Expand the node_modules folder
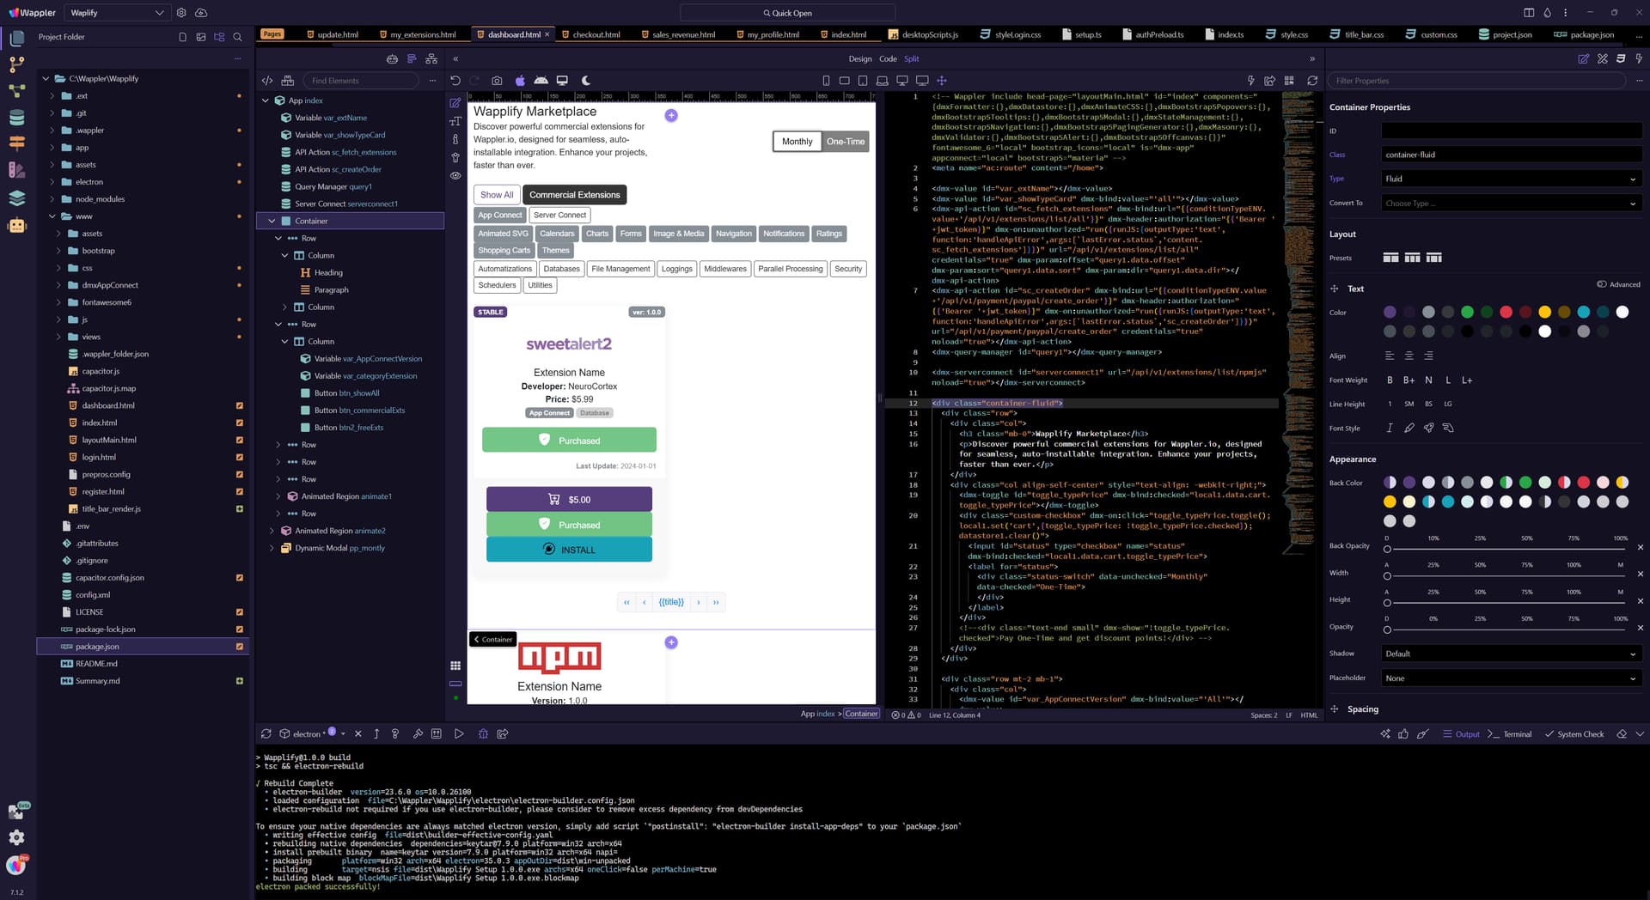This screenshot has height=900, width=1650. point(52,199)
